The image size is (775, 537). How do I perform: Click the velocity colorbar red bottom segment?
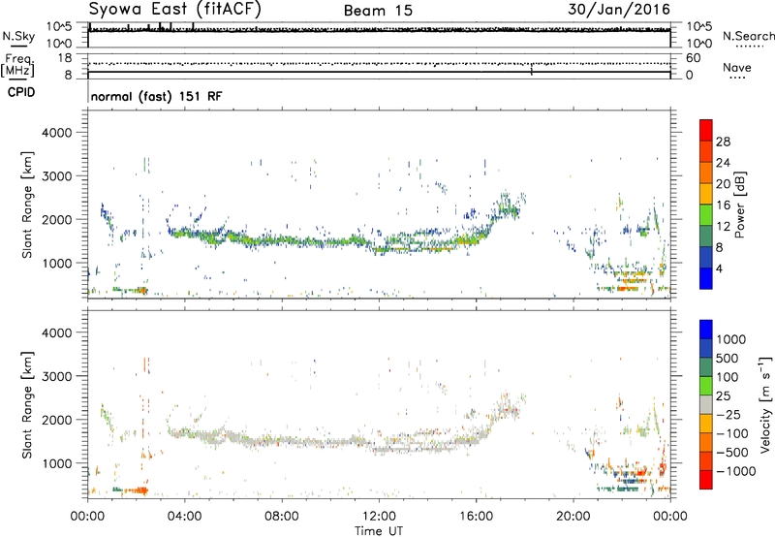[706, 480]
